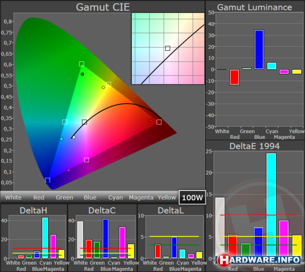Click the white bar in DeltaE 1994 chart

[220, 228]
